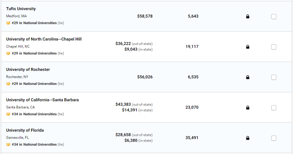Click ranking badge icon under University of Florida
Screen dimensions: 293x154
8,144
